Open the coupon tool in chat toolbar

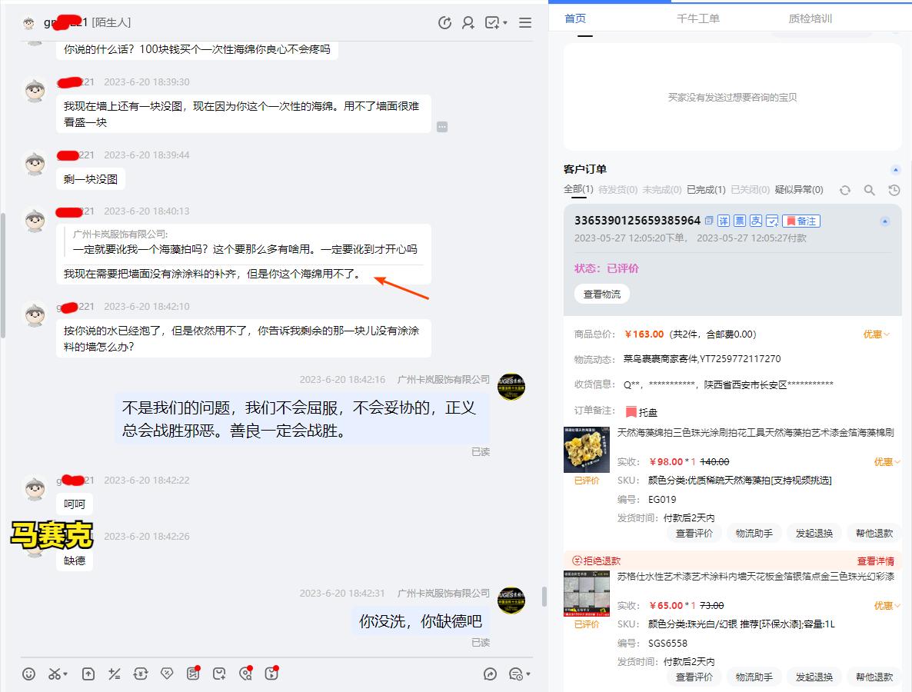pyautogui.click(x=168, y=674)
